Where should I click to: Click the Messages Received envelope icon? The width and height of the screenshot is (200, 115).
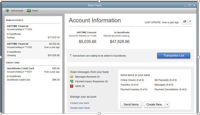[x=72, y=77]
